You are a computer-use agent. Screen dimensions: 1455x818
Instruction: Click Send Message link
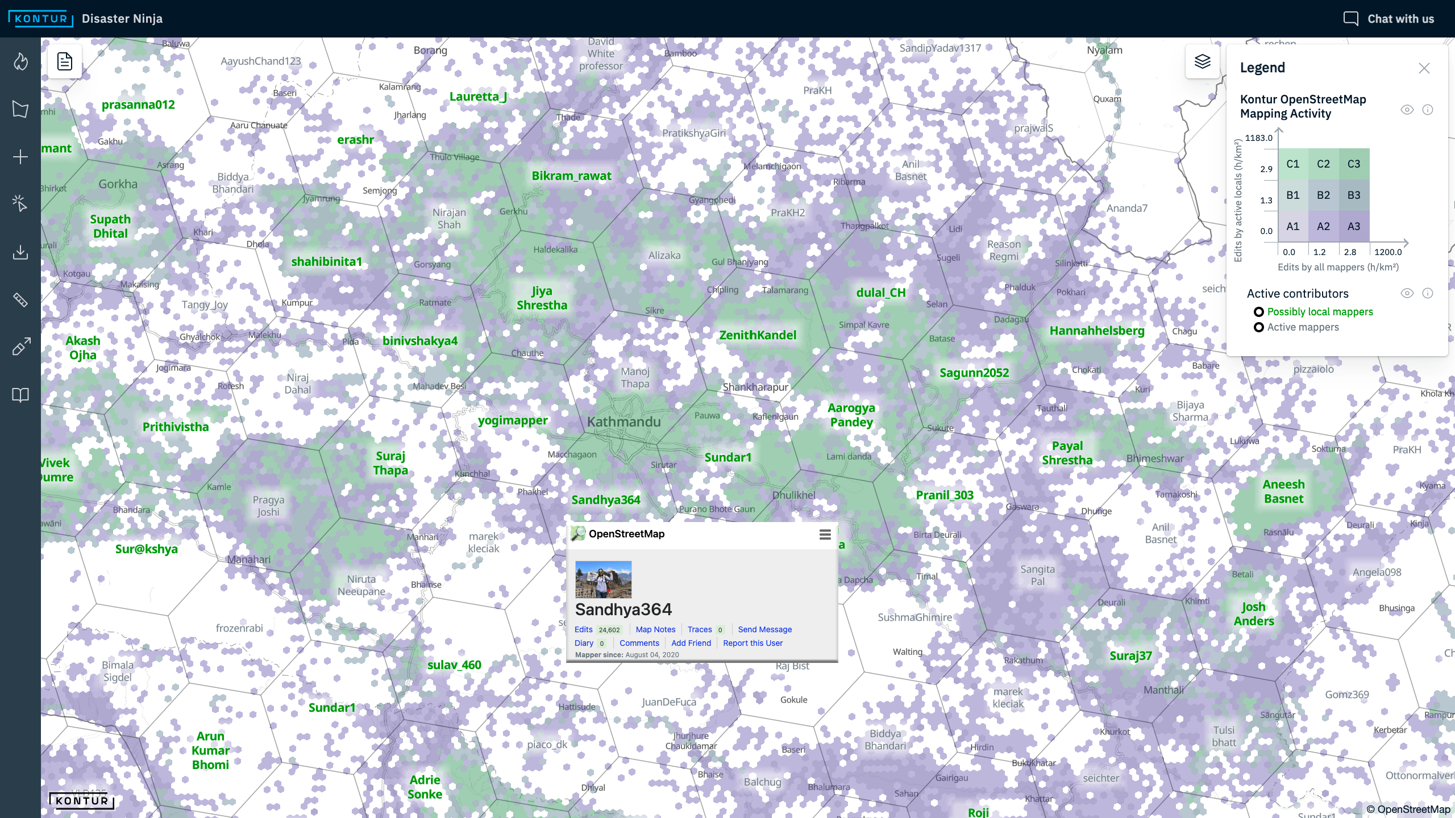pos(764,629)
